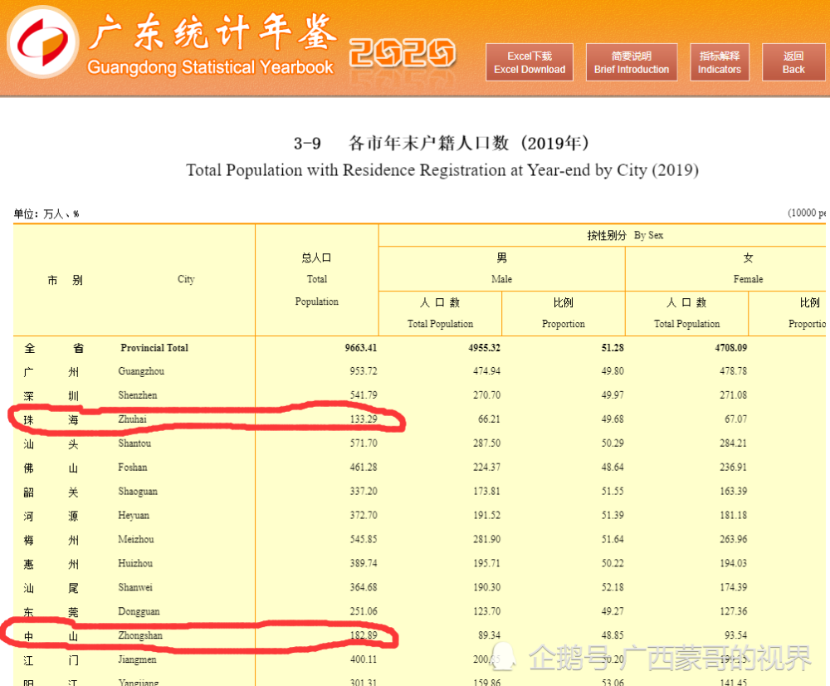Click the "Proportion" header under Male

point(564,324)
